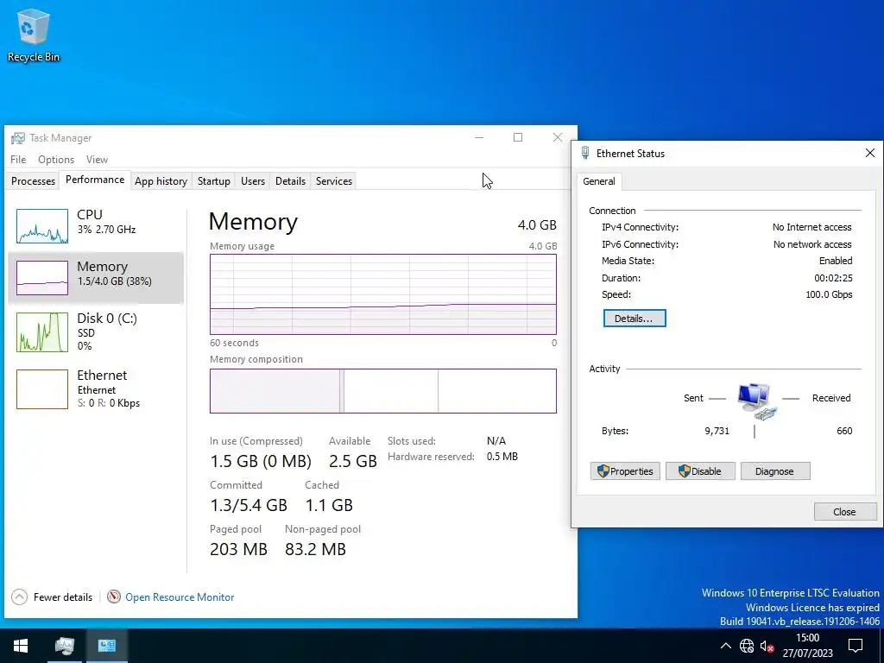This screenshot has height=663, width=884.
Task: Switch to the Processes tab
Action: 34,181
